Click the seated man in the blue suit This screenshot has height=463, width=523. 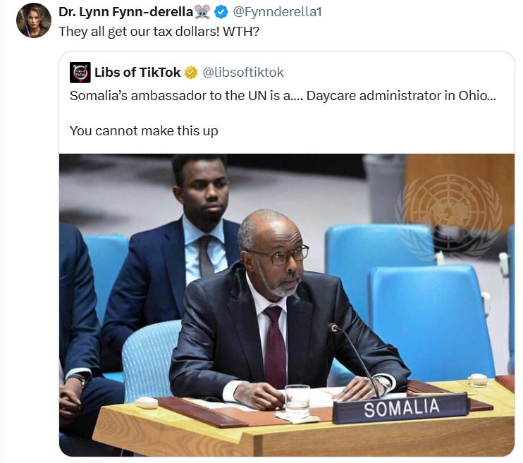[x=173, y=254]
